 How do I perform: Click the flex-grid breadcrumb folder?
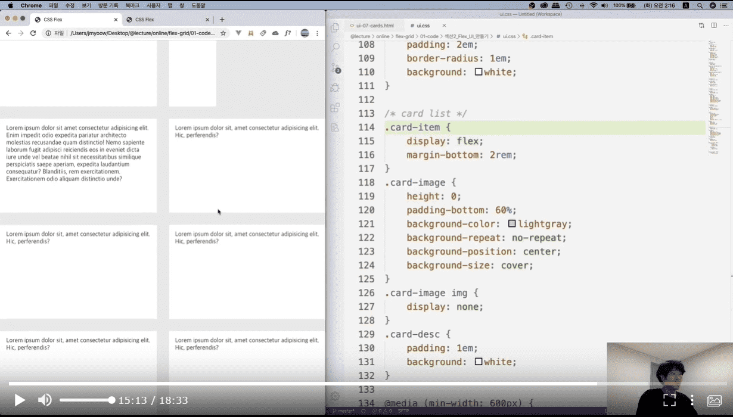[x=405, y=36]
